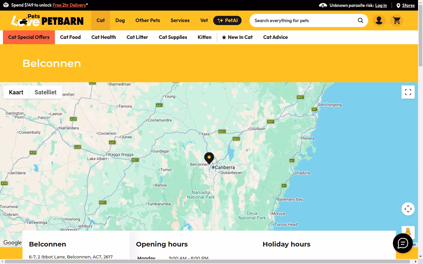
Task: Click the Belconnen store map marker
Action: (x=209, y=158)
